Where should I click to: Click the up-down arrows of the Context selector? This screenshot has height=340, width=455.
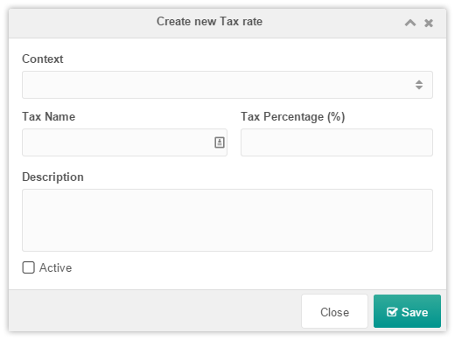pos(419,85)
